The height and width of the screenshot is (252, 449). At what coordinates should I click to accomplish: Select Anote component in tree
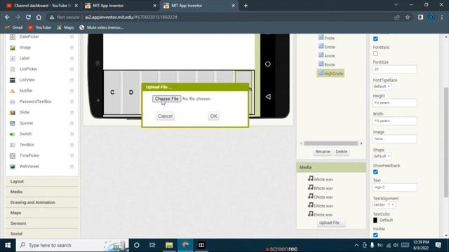coord(327,55)
